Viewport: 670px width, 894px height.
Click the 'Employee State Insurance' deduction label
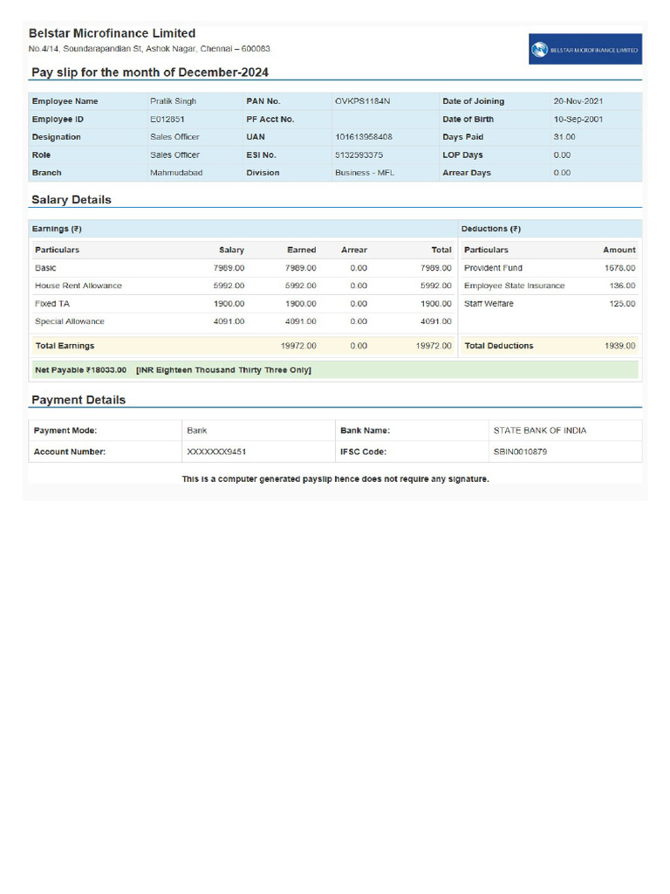(x=515, y=285)
